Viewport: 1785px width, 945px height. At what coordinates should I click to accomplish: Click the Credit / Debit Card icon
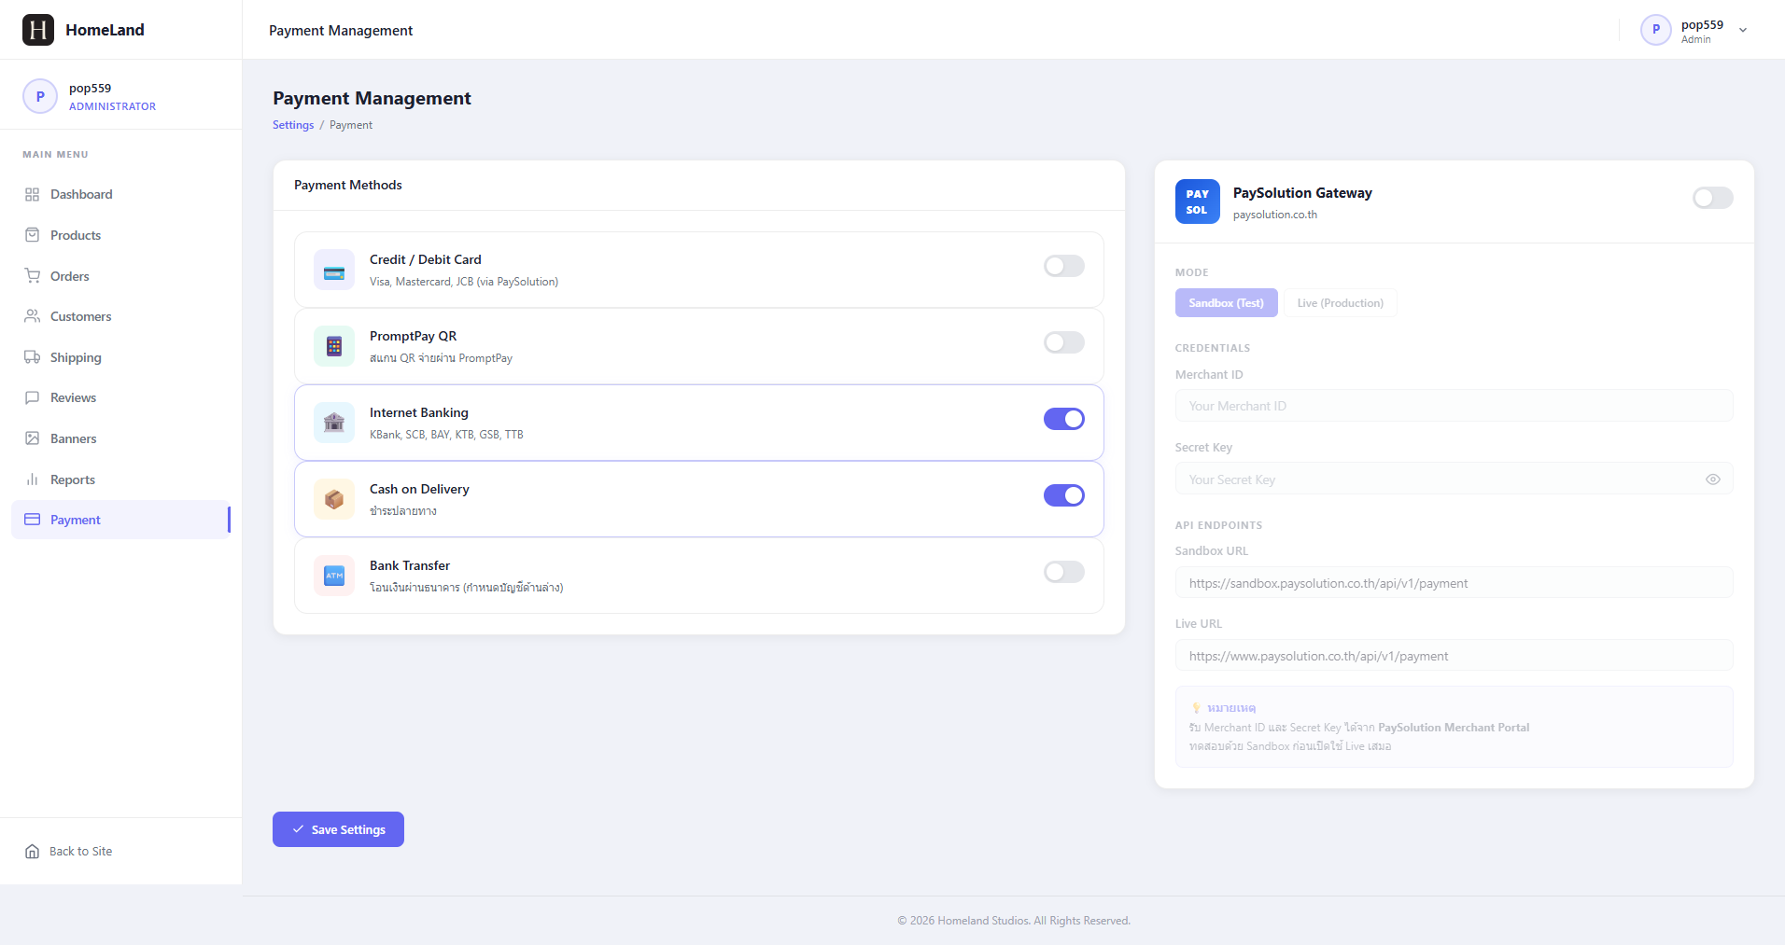point(334,270)
